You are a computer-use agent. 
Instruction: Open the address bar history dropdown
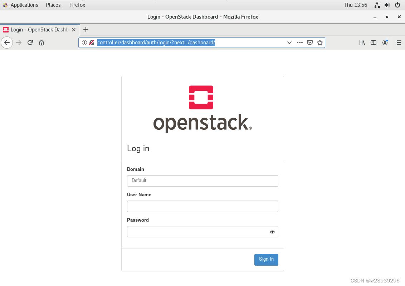(289, 42)
